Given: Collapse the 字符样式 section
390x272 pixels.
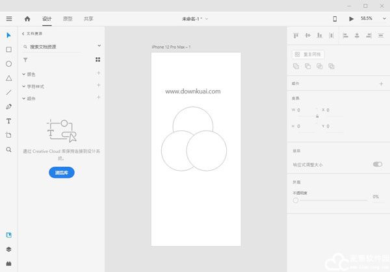Looking at the screenshot, I should pyautogui.click(x=24, y=86).
